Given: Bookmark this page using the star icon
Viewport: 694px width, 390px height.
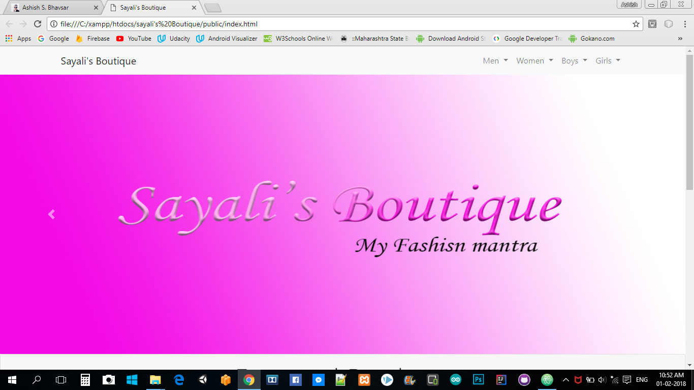Looking at the screenshot, I should [636, 24].
